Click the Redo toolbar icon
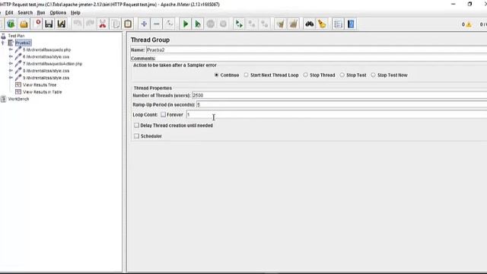Image resolution: width=487 pixels, height=274 pixels. tap(90, 24)
